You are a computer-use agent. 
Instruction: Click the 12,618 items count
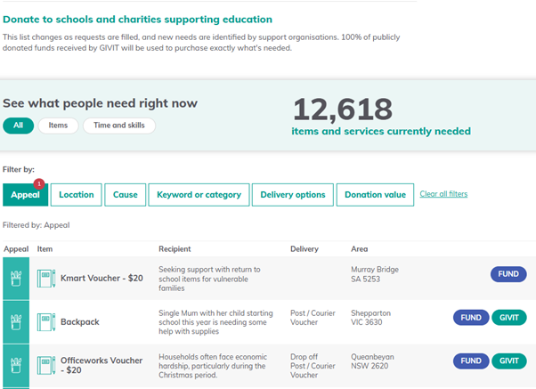pos(343,109)
